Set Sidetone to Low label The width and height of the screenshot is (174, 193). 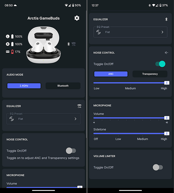point(118,139)
